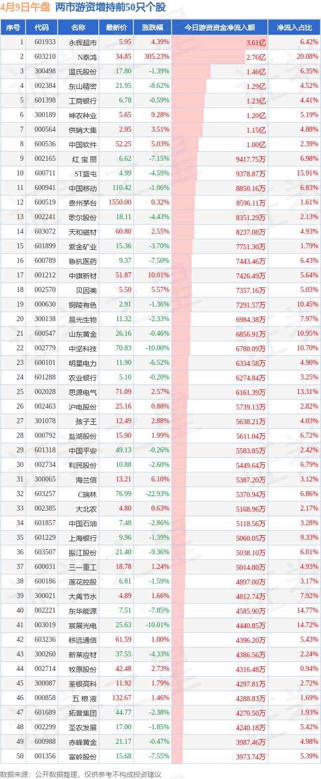Select stock name 东山精密
This screenshot has height=779, width=321.
pos(83,86)
